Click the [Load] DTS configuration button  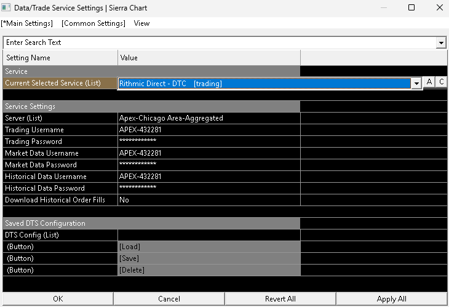pos(209,247)
